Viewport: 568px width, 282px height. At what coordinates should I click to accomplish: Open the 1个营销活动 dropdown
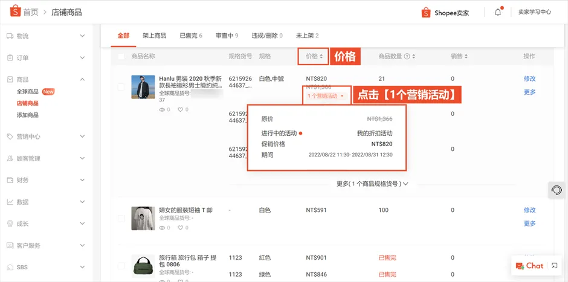click(326, 96)
